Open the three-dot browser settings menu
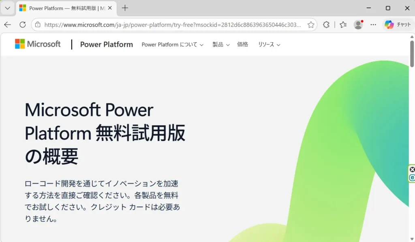Image resolution: width=415 pixels, height=242 pixels. click(373, 25)
